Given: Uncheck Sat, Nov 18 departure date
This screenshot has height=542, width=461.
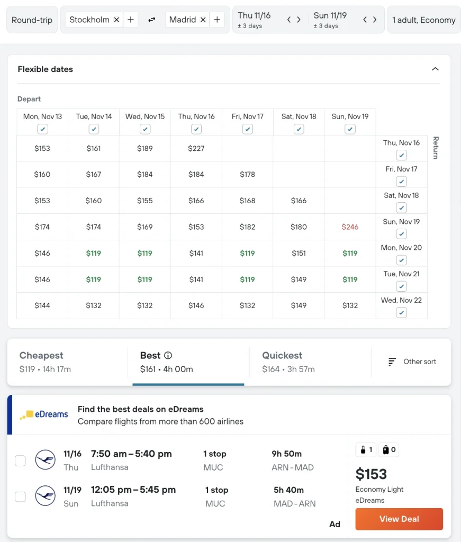Looking at the screenshot, I should (299, 129).
